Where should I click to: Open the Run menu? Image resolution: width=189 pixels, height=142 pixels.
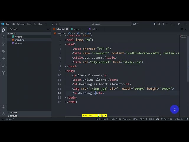click(40, 24)
